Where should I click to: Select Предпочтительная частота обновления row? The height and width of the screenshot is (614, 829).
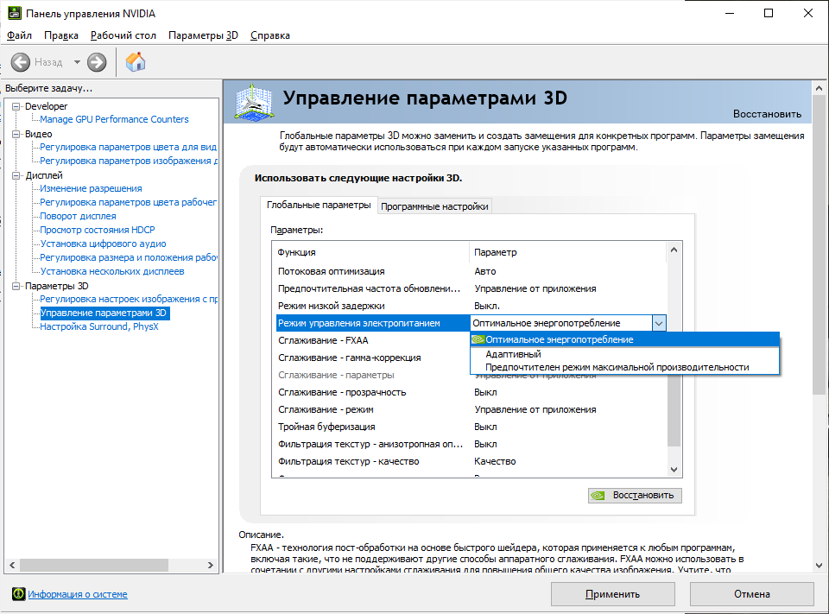pyautogui.click(x=471, y=288)
